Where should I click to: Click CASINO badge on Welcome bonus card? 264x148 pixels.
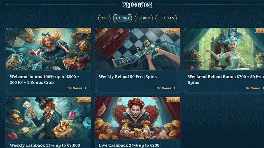tap(84, 30)
